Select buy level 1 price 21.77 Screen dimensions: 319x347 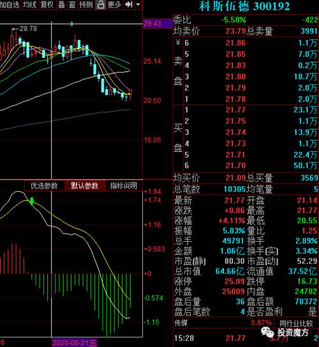tap(235, 110)
